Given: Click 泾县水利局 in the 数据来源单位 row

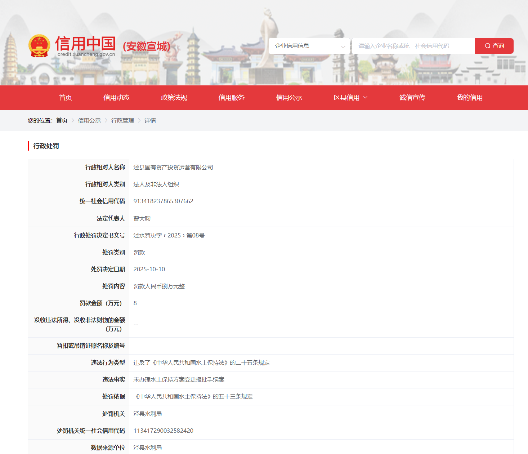Looking at the screenshot, I should click(x=147, y=448).
